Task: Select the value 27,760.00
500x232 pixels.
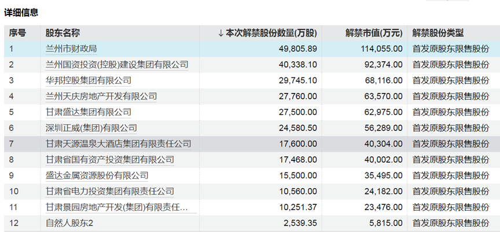Action: pos(297,96)
